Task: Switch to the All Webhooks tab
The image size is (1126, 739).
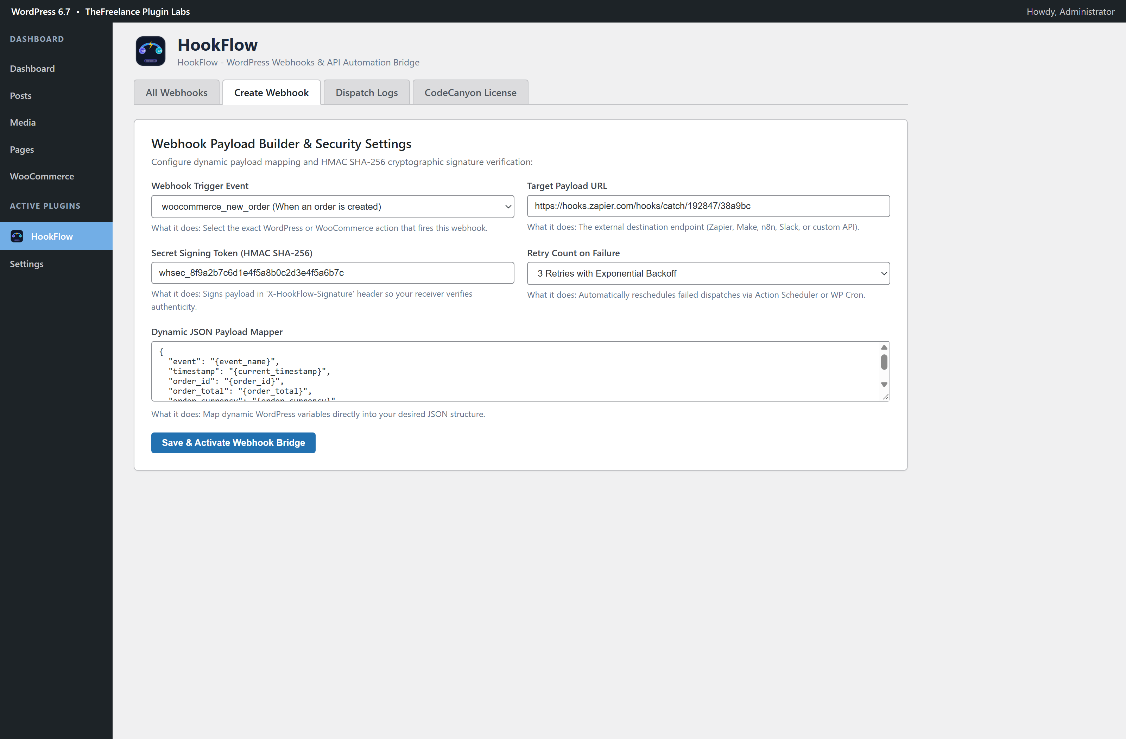Action: click(177, 92)
